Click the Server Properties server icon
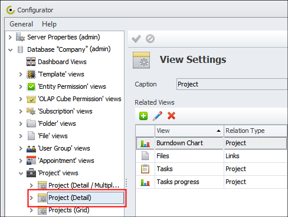Image resolution: width=288 pixels, height=217 pixels. pyautogui.click(x=20, y=37)
